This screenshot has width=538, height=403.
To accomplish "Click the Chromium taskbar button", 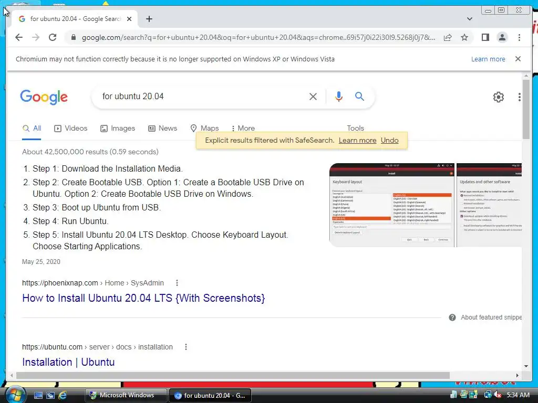I will [x=210, y=395].
